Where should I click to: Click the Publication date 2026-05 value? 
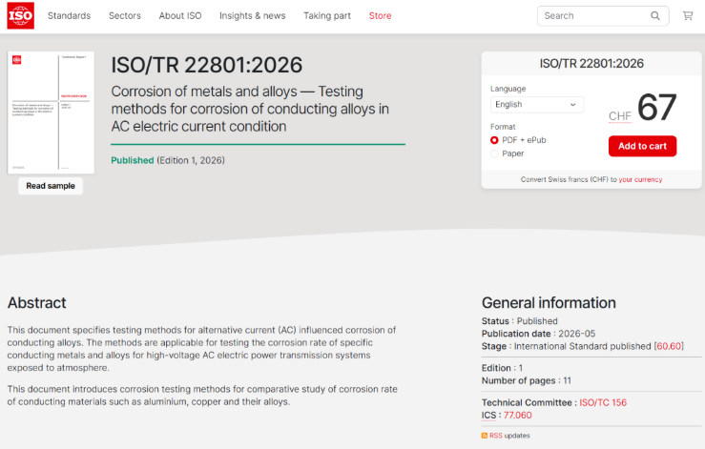point(576,334)
